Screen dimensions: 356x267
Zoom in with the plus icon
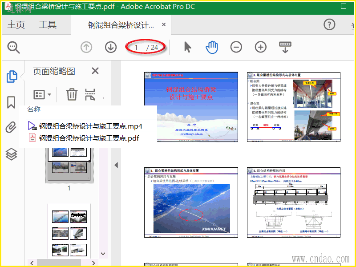pyautogui.click(x=261, y=47)
